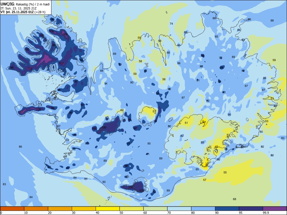Click the '95' legend scale label
The image size is (287, 215).
(241, 213)
